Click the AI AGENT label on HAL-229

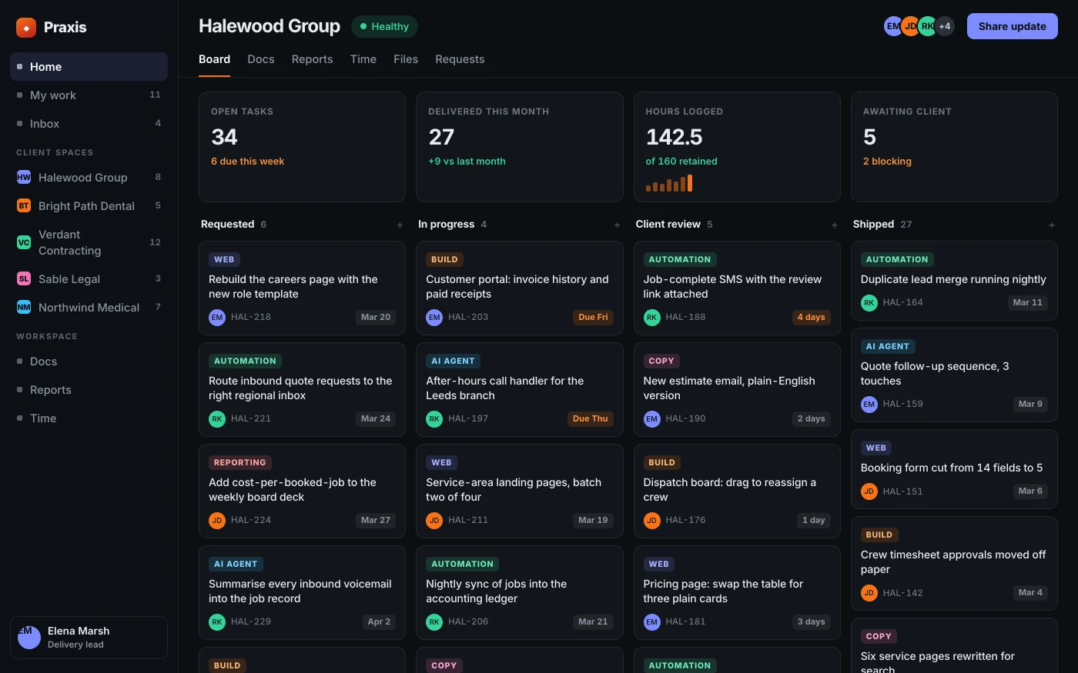pyautogui.click(x=236, y=564)
